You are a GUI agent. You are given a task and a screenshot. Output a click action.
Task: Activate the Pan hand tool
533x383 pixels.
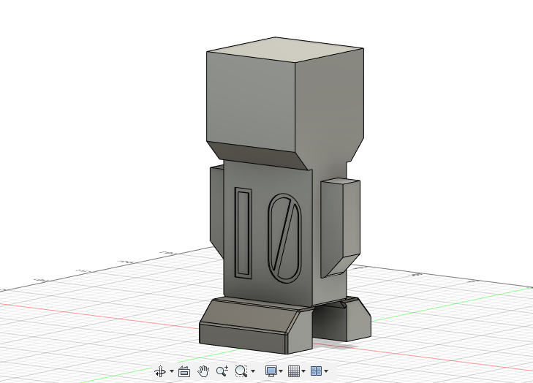203,371
